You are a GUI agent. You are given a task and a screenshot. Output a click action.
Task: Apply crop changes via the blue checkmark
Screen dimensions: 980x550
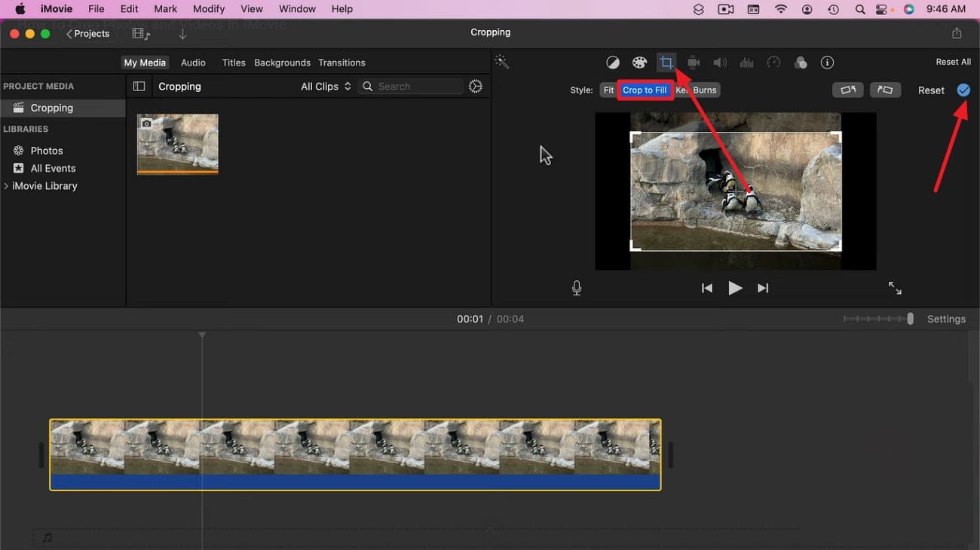963,90
